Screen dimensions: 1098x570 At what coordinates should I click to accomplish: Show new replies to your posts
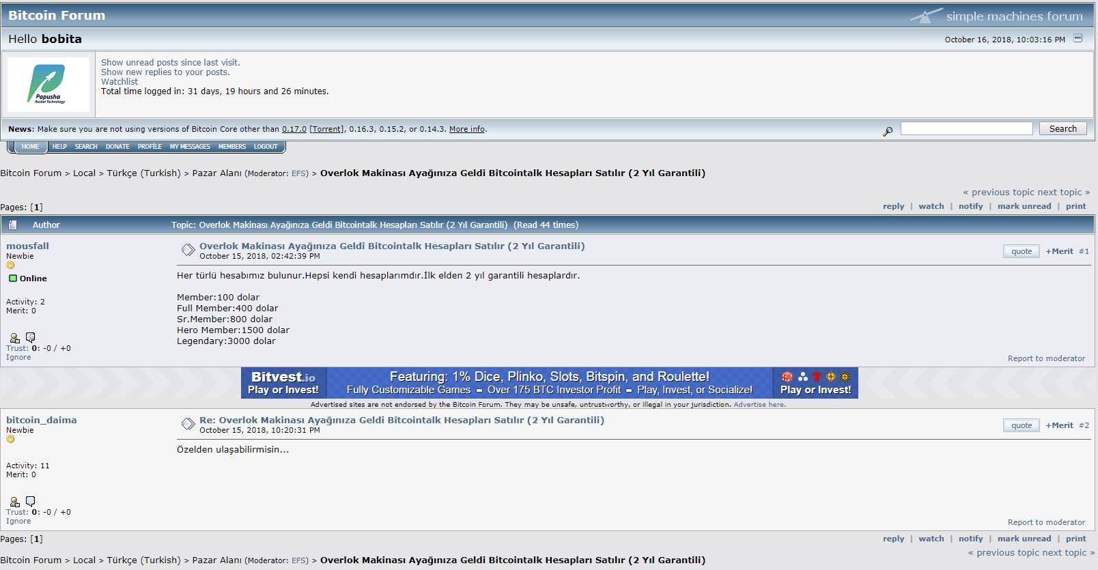(165, 72)
